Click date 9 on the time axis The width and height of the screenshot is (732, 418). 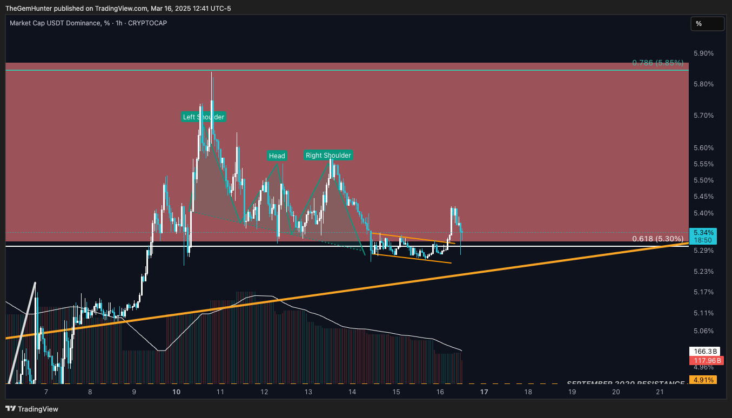[134, 392]
